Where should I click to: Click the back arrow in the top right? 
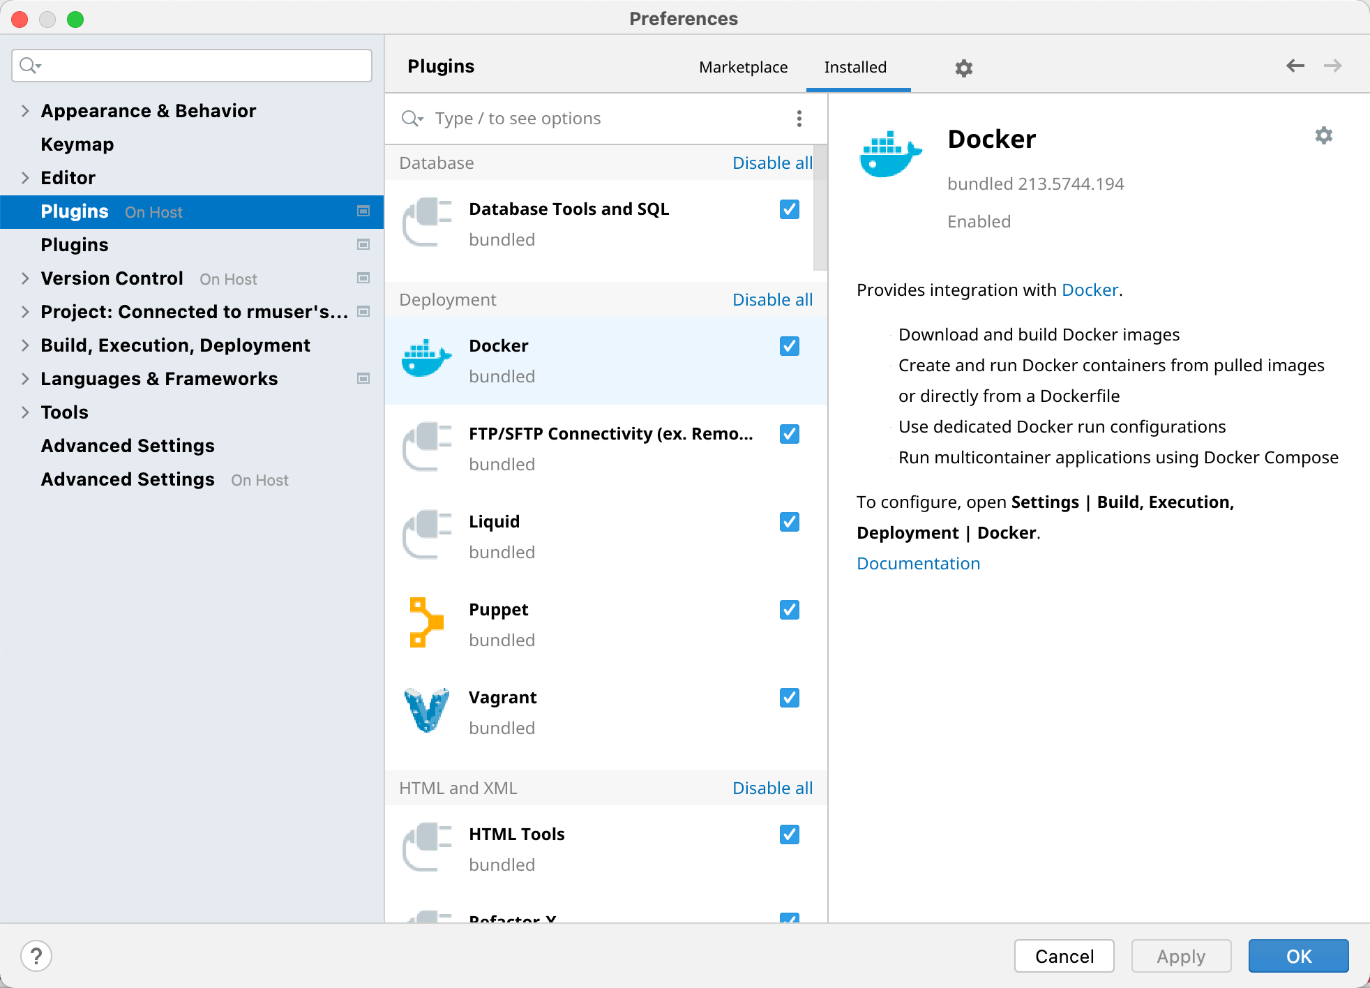coord(1295,65)
